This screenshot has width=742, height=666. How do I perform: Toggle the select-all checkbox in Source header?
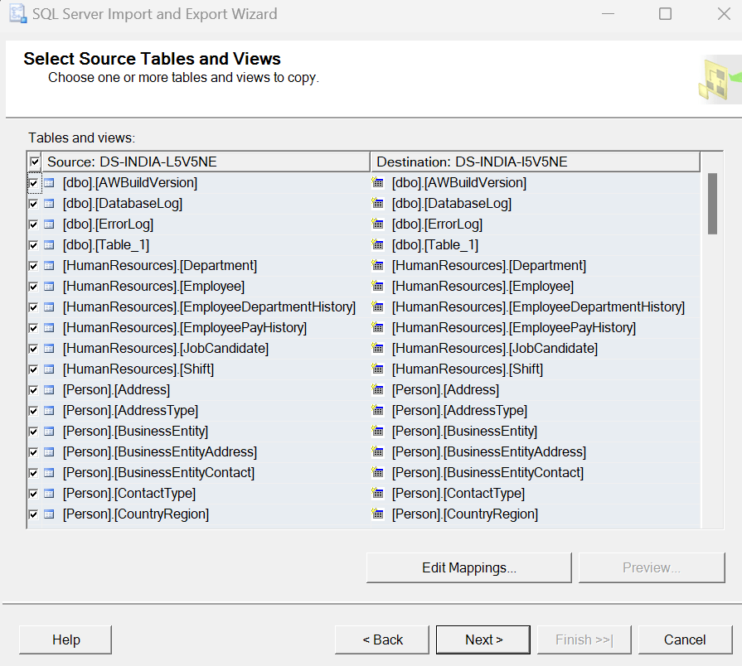point(34,162)
